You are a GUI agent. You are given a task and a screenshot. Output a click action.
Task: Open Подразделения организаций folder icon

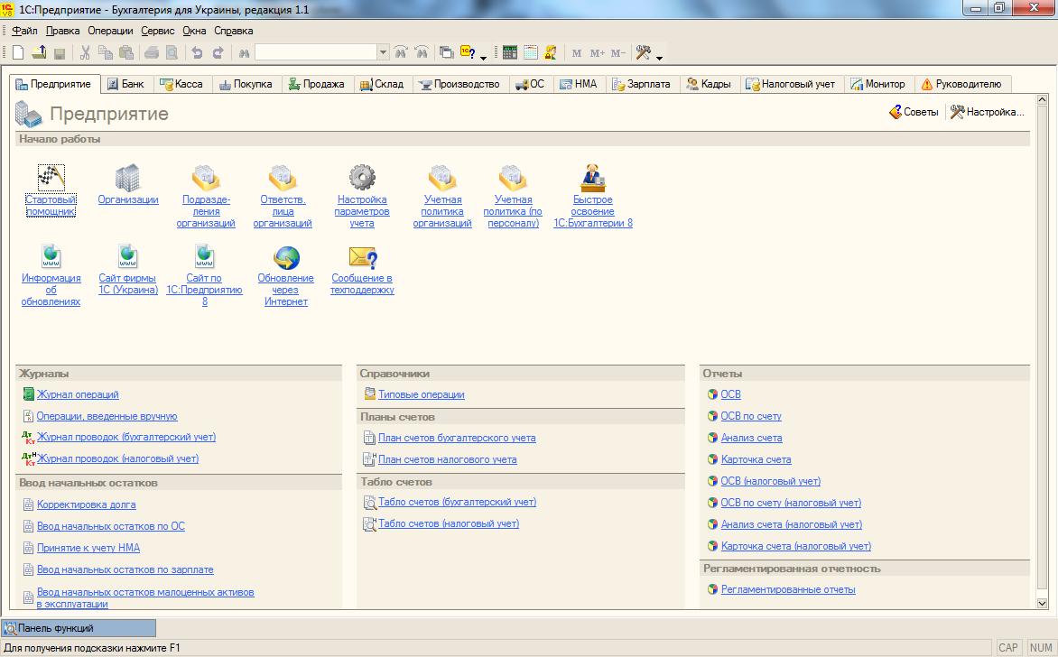pos(206,178)
